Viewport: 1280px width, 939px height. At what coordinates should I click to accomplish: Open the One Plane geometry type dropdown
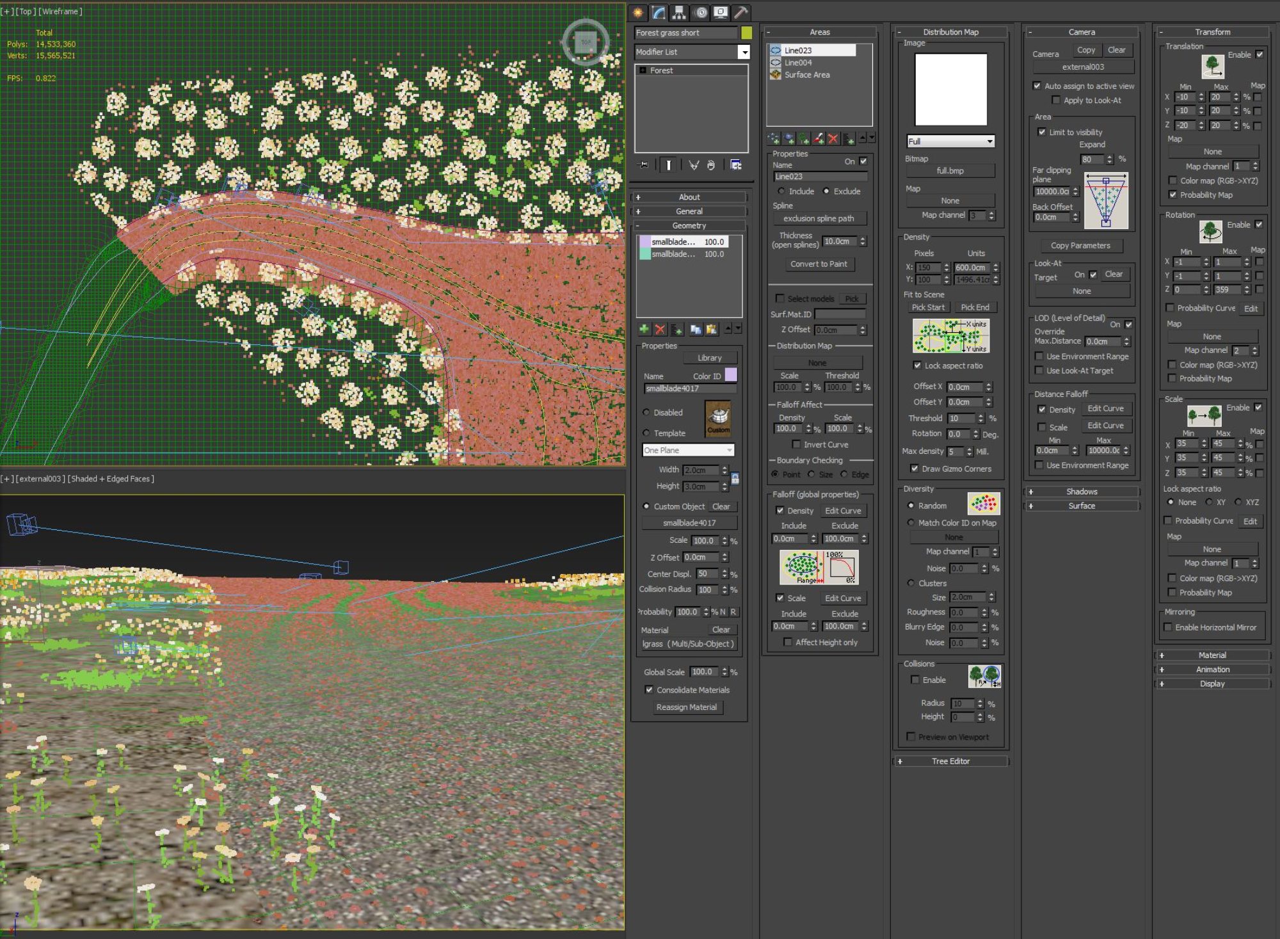point(688,450)
